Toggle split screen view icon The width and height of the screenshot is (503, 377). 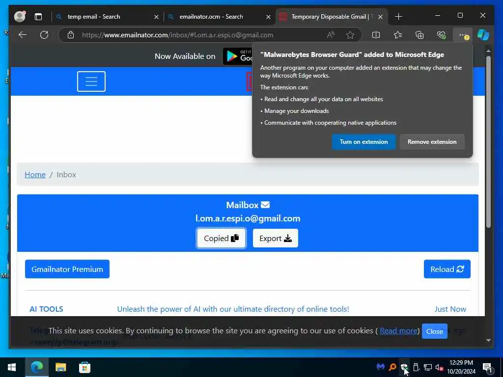coord(376,35)
